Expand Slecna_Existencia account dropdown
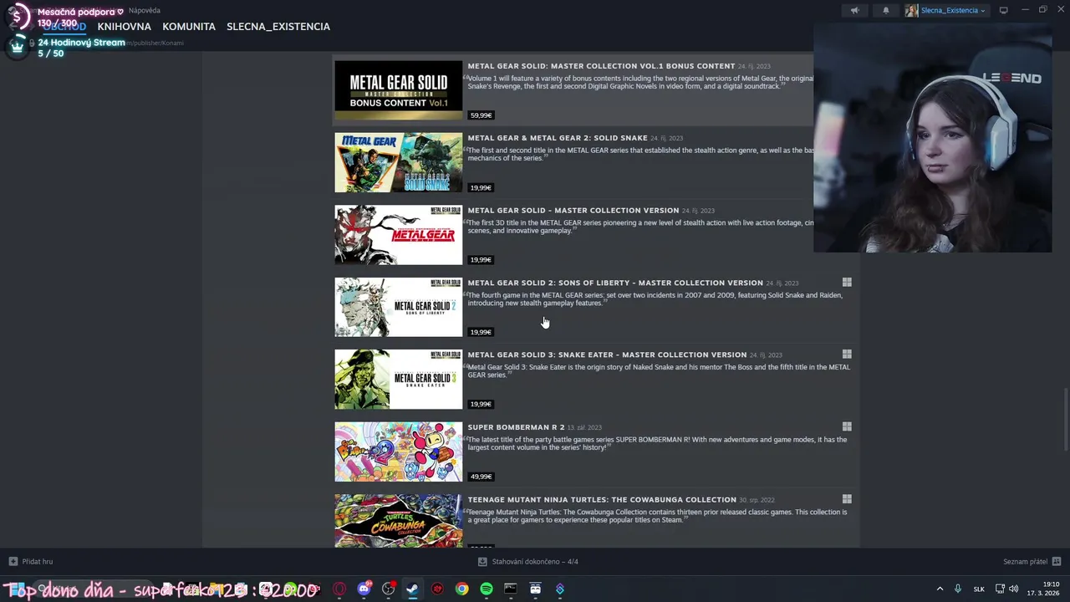The image size is (1070, 602). [946, 11]
